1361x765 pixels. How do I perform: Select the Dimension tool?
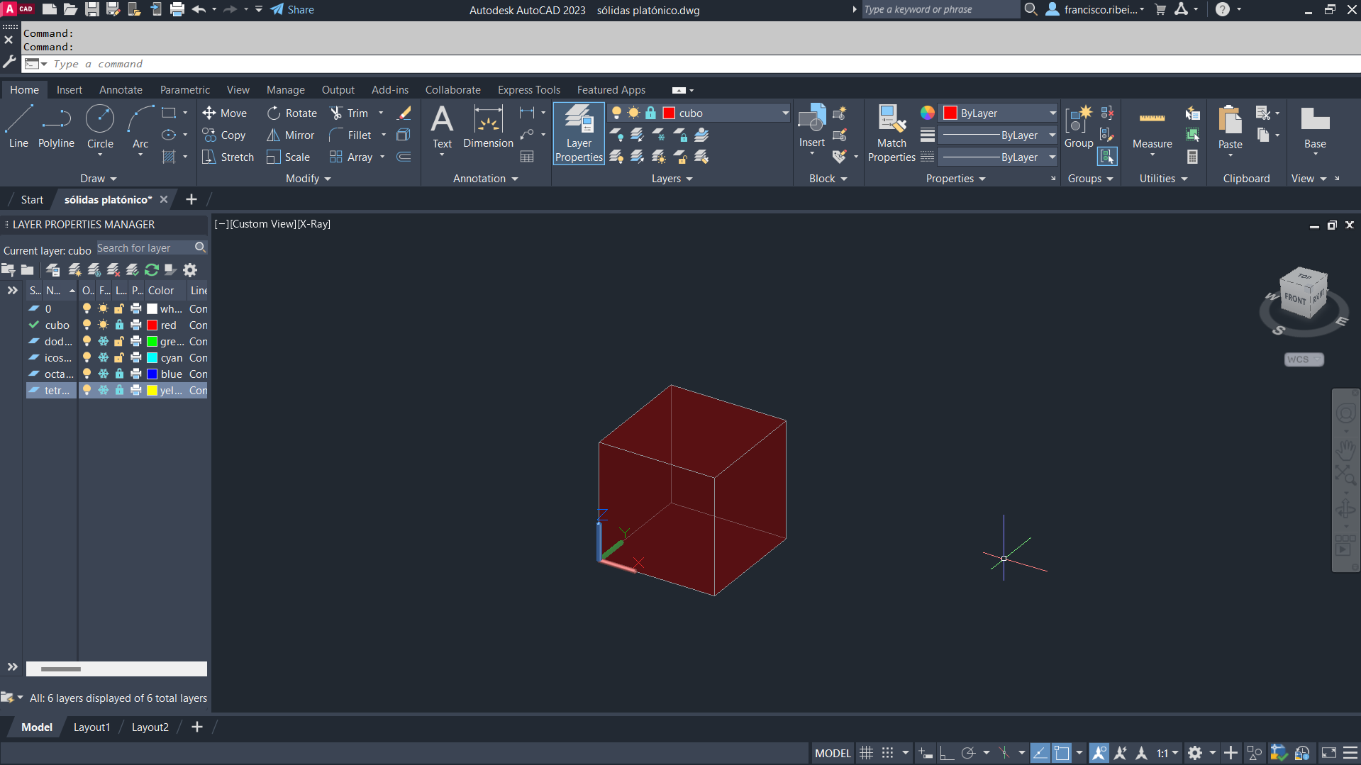tap(488, 127)
